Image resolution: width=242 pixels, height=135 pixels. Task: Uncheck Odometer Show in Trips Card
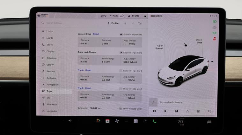pyautogui.click(x=121, y=109)
